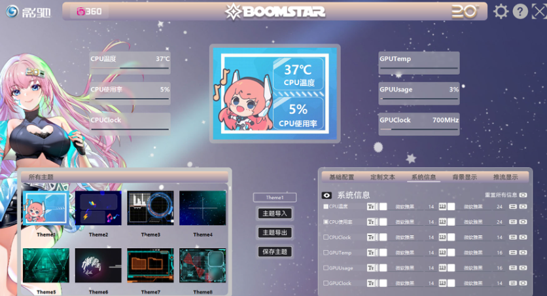Click the Tt label style icon for GPUTemp
The image size is (547, 296).
tap(371, 253)
